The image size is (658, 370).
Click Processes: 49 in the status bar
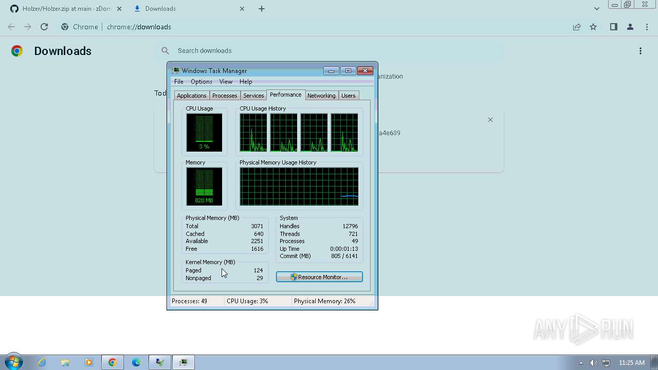click(190, 301)
